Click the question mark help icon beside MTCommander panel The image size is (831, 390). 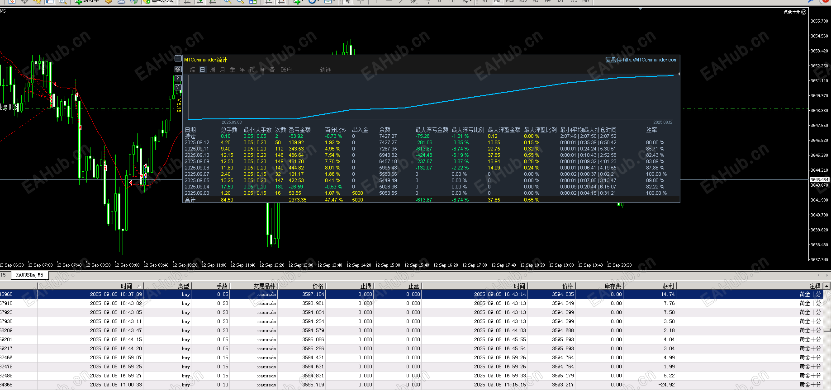click(178, 78)
